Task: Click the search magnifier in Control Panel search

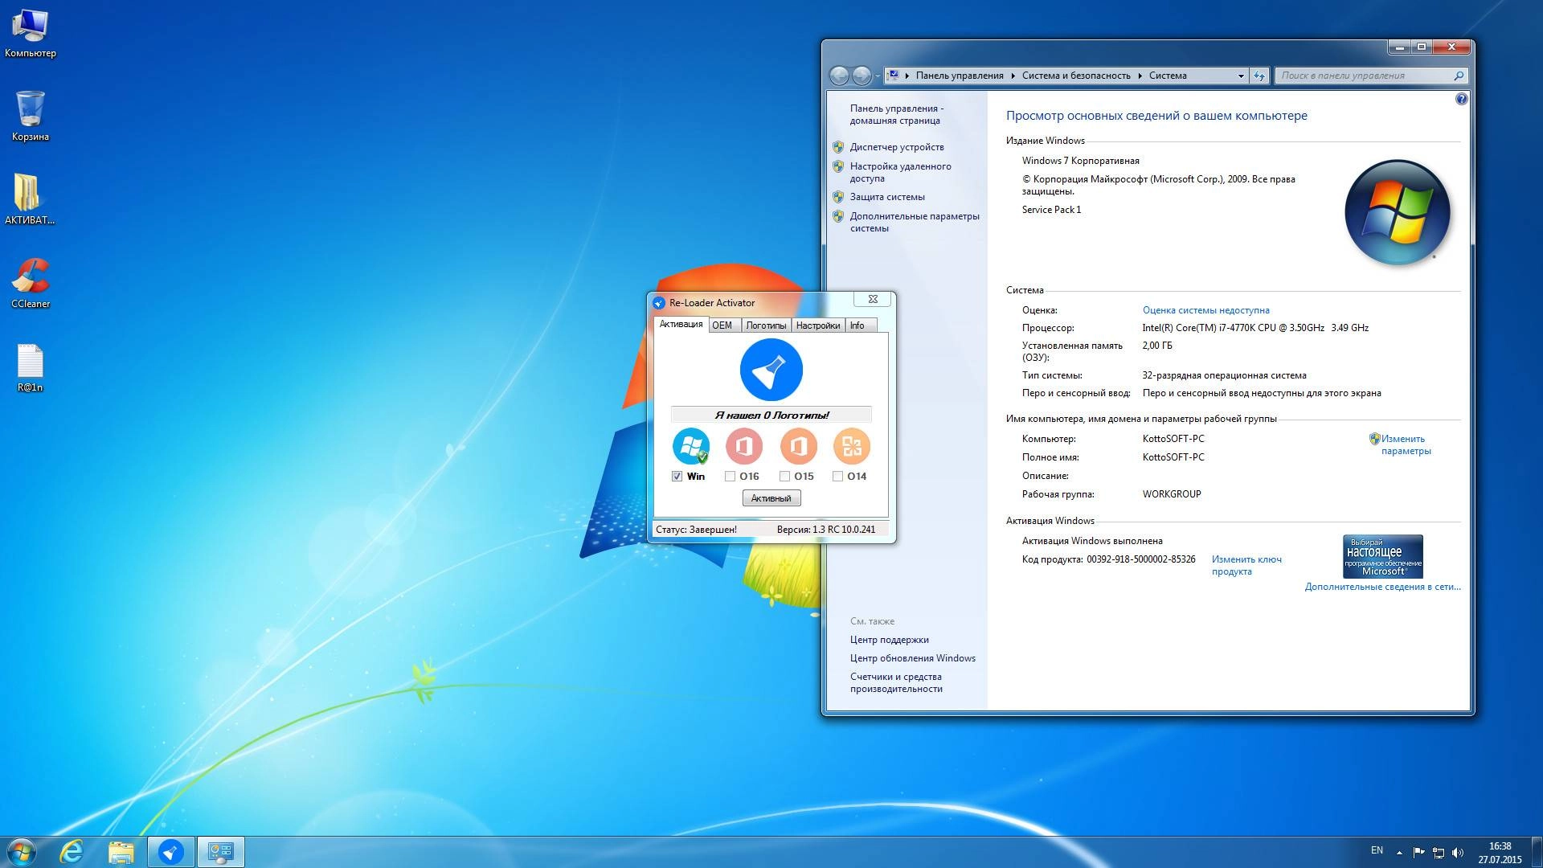Action: click(x=1459, y=76)
